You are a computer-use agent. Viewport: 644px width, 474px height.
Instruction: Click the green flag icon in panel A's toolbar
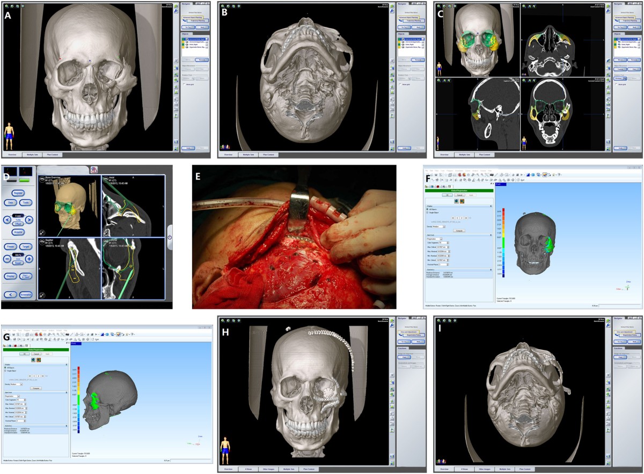tap(176, 116)
